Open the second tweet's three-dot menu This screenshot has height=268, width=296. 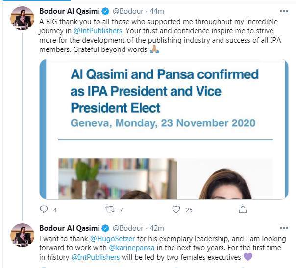tap(283, 228)
